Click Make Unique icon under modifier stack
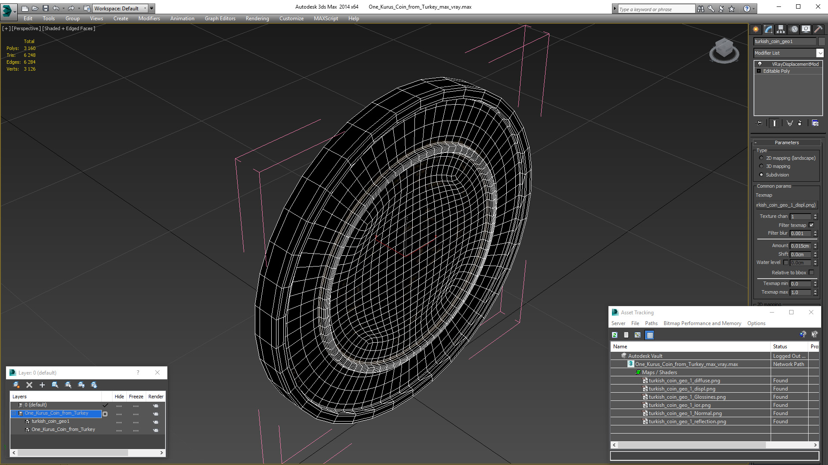The image size is (828, 465). (790, 123)
